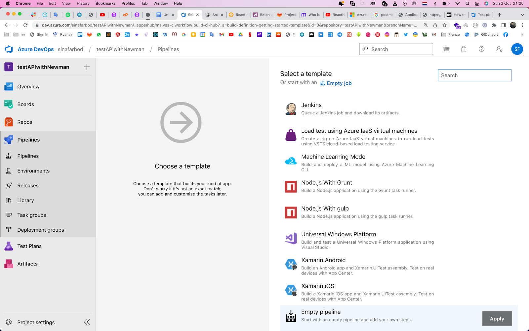Switch to the How to tab
The height and width of the screenshot is (331, 529).
[x=456, y=15]
